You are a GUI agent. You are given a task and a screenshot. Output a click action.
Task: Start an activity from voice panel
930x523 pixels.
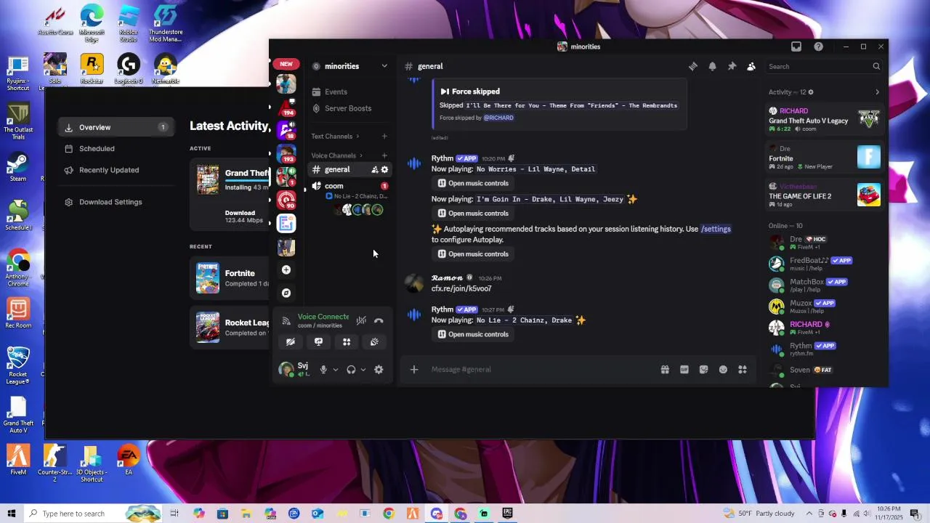click(347, 342)
